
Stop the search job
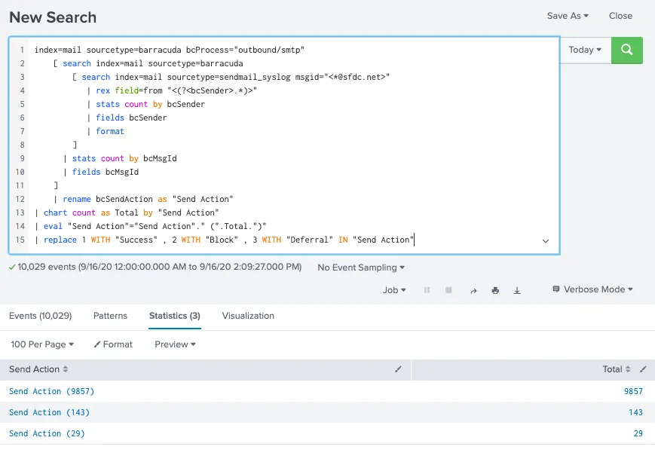tap(448, 290)
